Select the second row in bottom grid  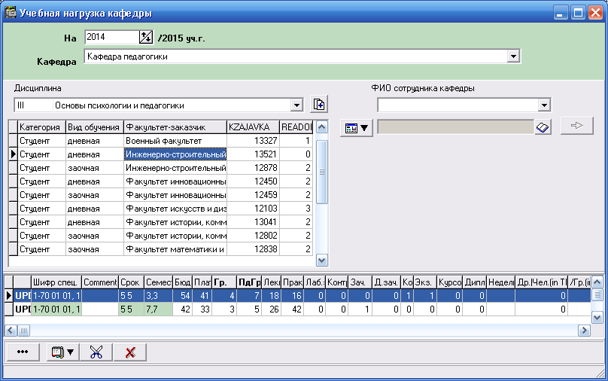pos(301,309)
